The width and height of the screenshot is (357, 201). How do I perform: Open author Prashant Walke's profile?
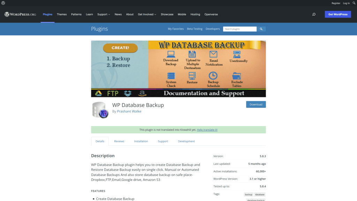(129, 111)
